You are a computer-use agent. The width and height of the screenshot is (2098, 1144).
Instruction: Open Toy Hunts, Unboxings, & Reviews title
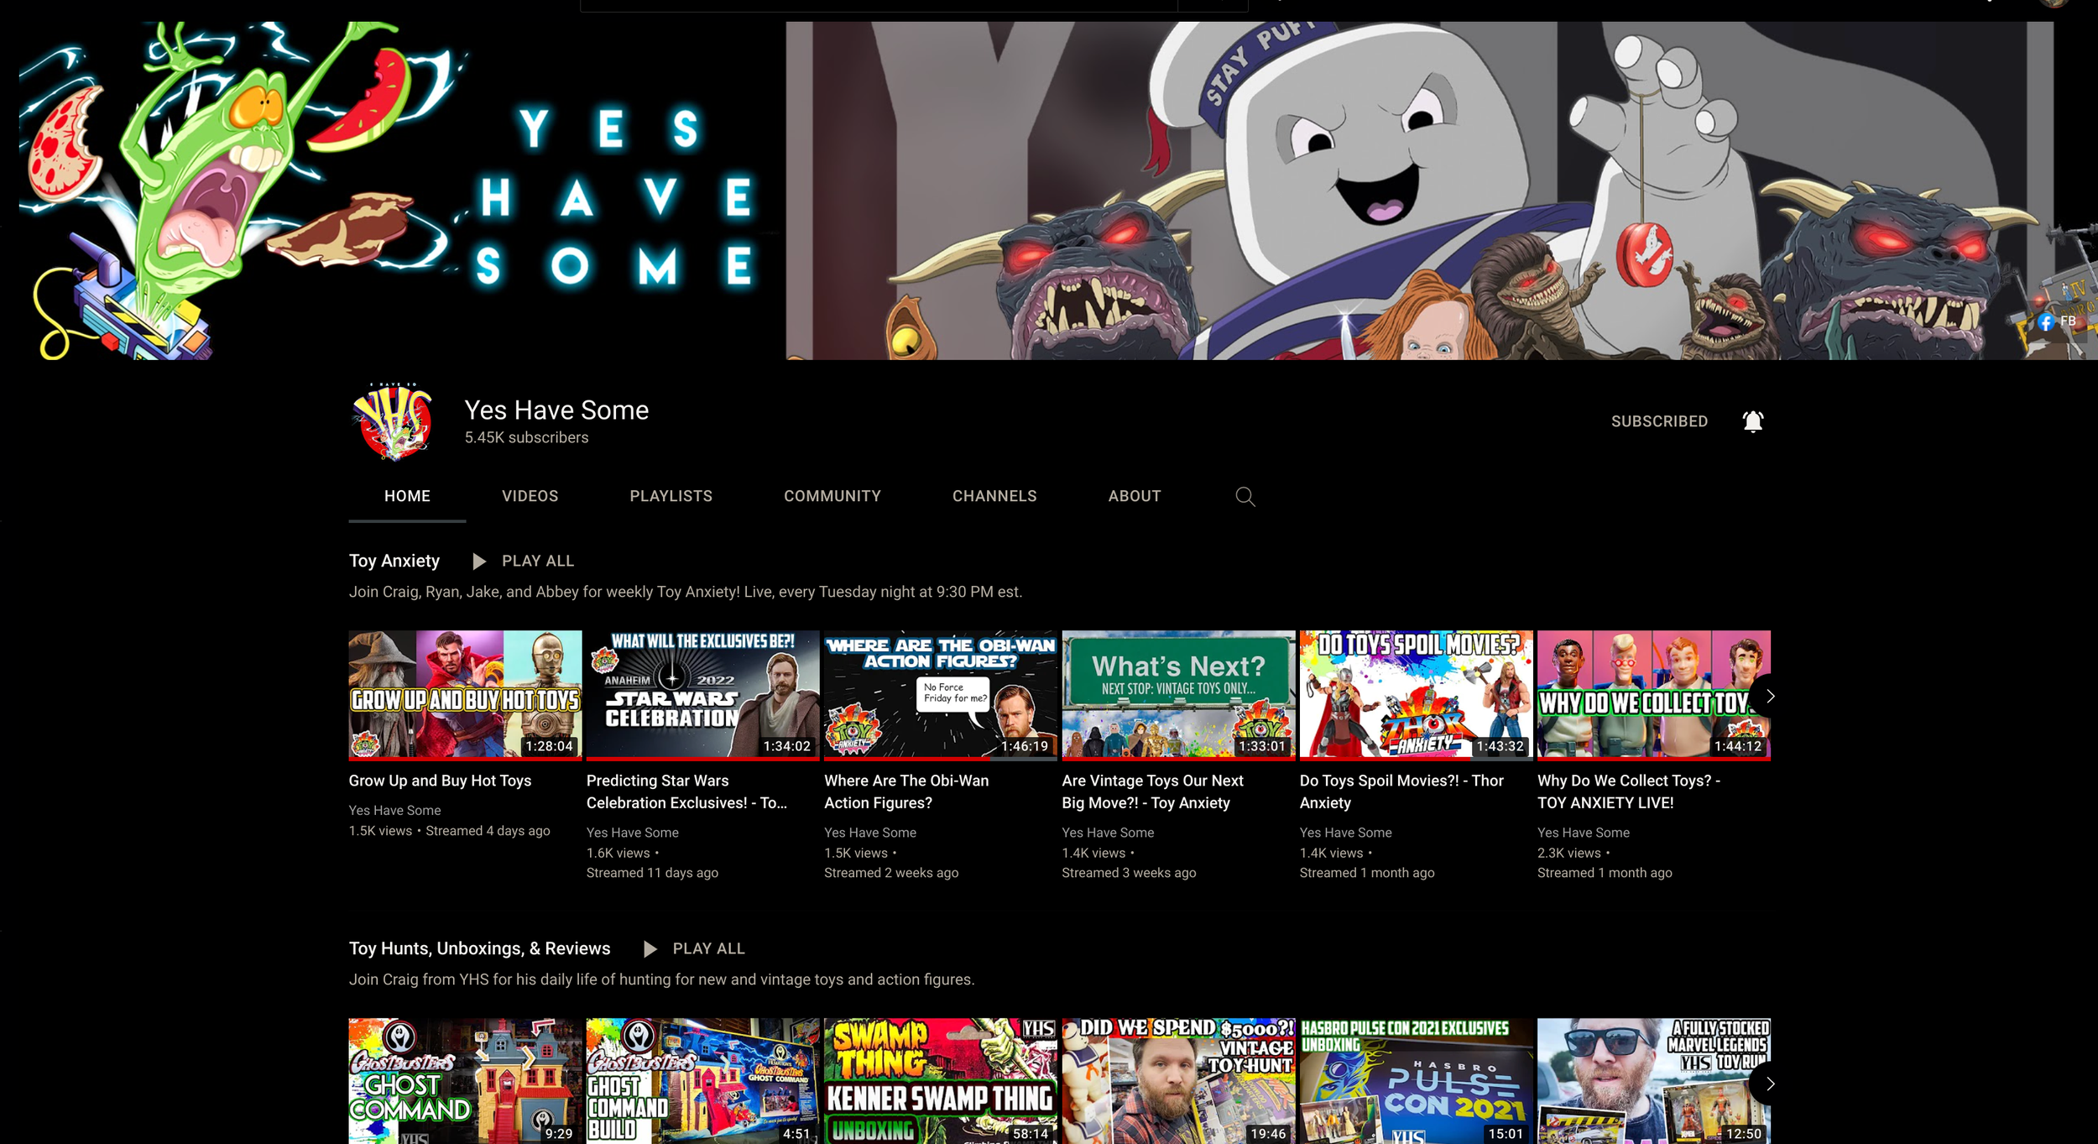point(479,949)
